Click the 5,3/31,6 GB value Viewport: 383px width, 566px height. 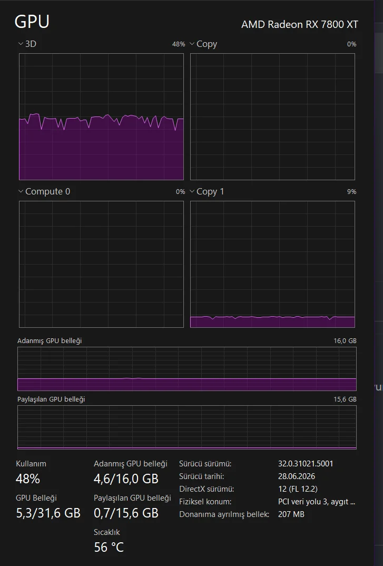point(48,513)
